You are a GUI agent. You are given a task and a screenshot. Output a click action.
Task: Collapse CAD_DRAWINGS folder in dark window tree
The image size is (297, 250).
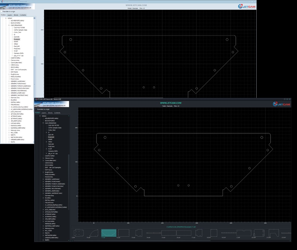click(x=43, y=123)
